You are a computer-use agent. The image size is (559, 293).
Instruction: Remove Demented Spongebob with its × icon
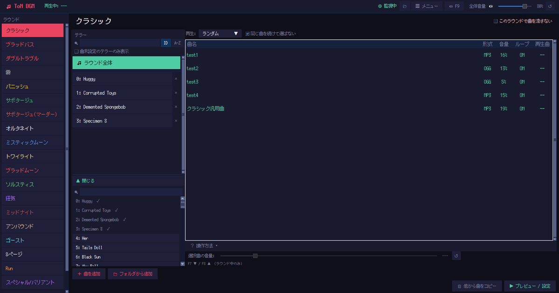click(176, 107)
